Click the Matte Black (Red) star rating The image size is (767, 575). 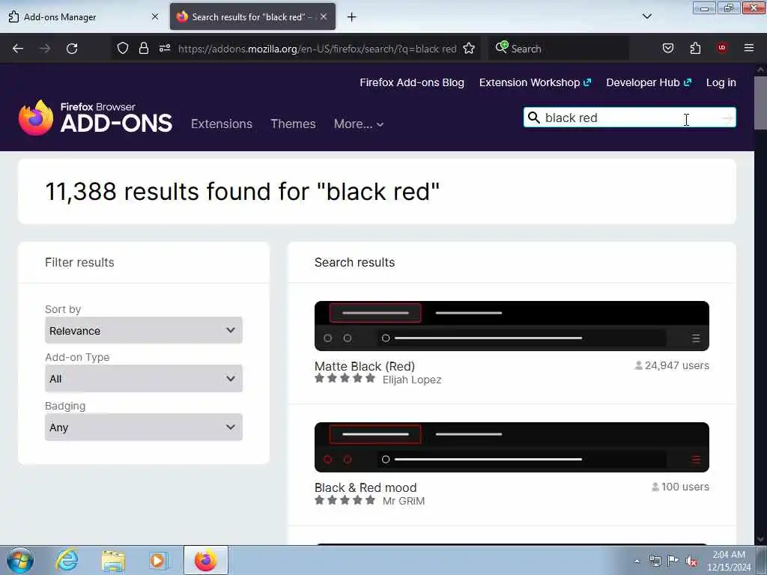(345, 378)
